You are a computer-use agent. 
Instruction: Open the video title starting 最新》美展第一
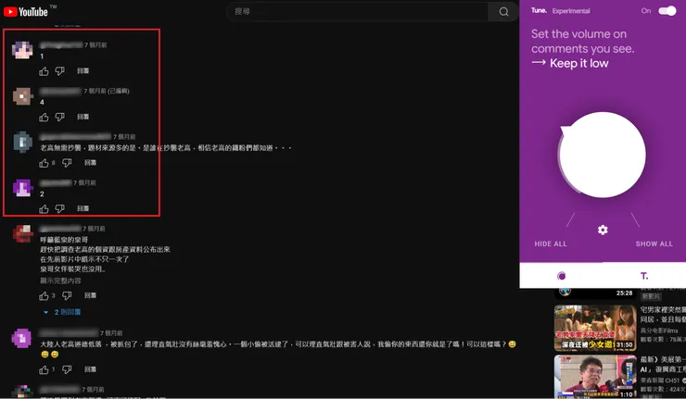[663, 365]
